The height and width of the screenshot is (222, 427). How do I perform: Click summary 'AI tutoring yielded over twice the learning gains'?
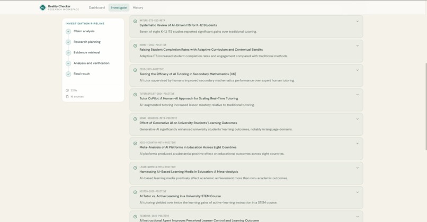(208, 203)
